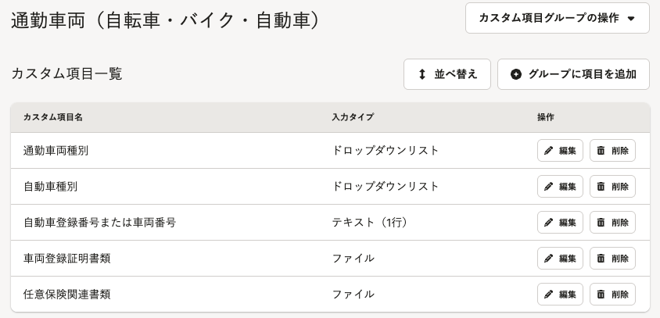
Task: Edit the 任意保険関連書類 item
Action: pyautogui.click(x=560, y=295)
